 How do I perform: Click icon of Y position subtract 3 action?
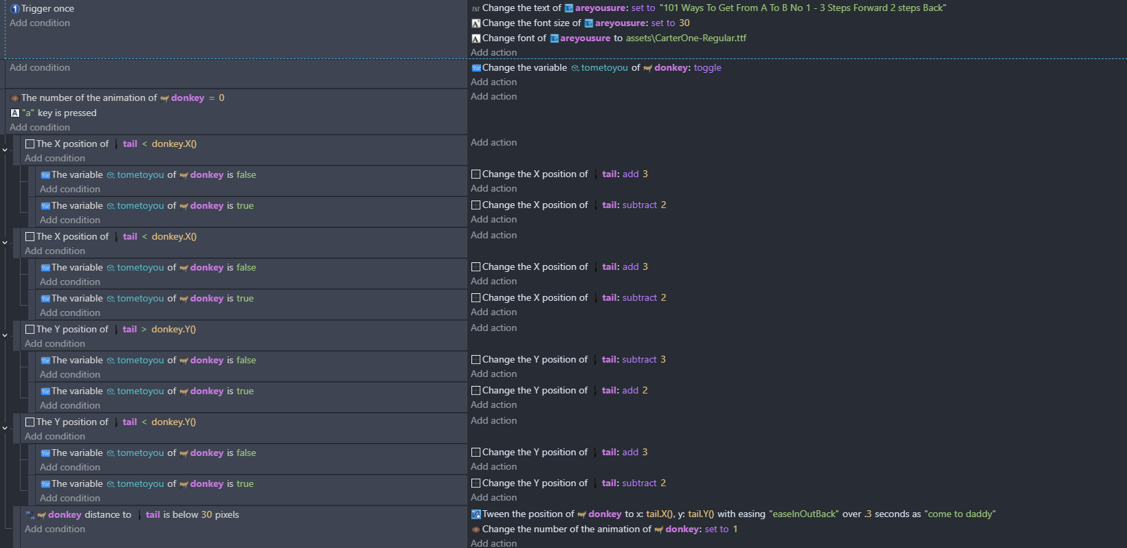[476, 360]
